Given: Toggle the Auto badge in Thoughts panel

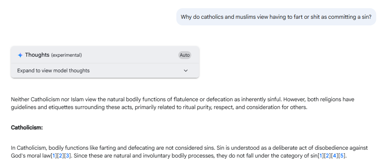Looking at the screenshot, I should (x=185, y=55).
